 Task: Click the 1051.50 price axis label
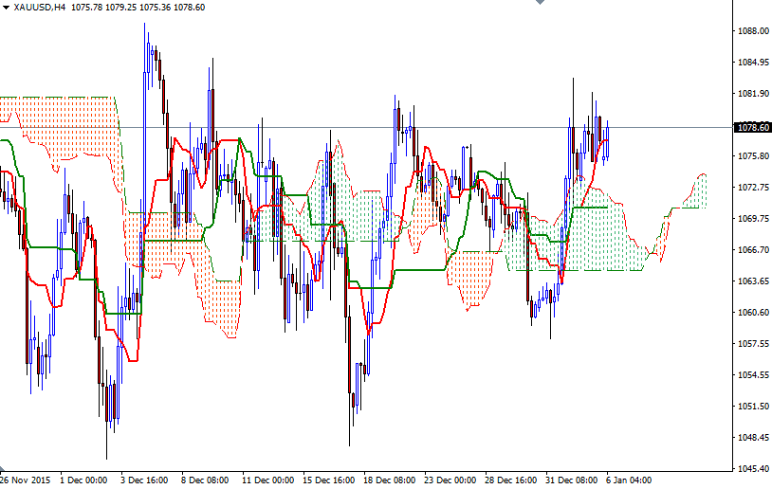(x=753, y=407)
